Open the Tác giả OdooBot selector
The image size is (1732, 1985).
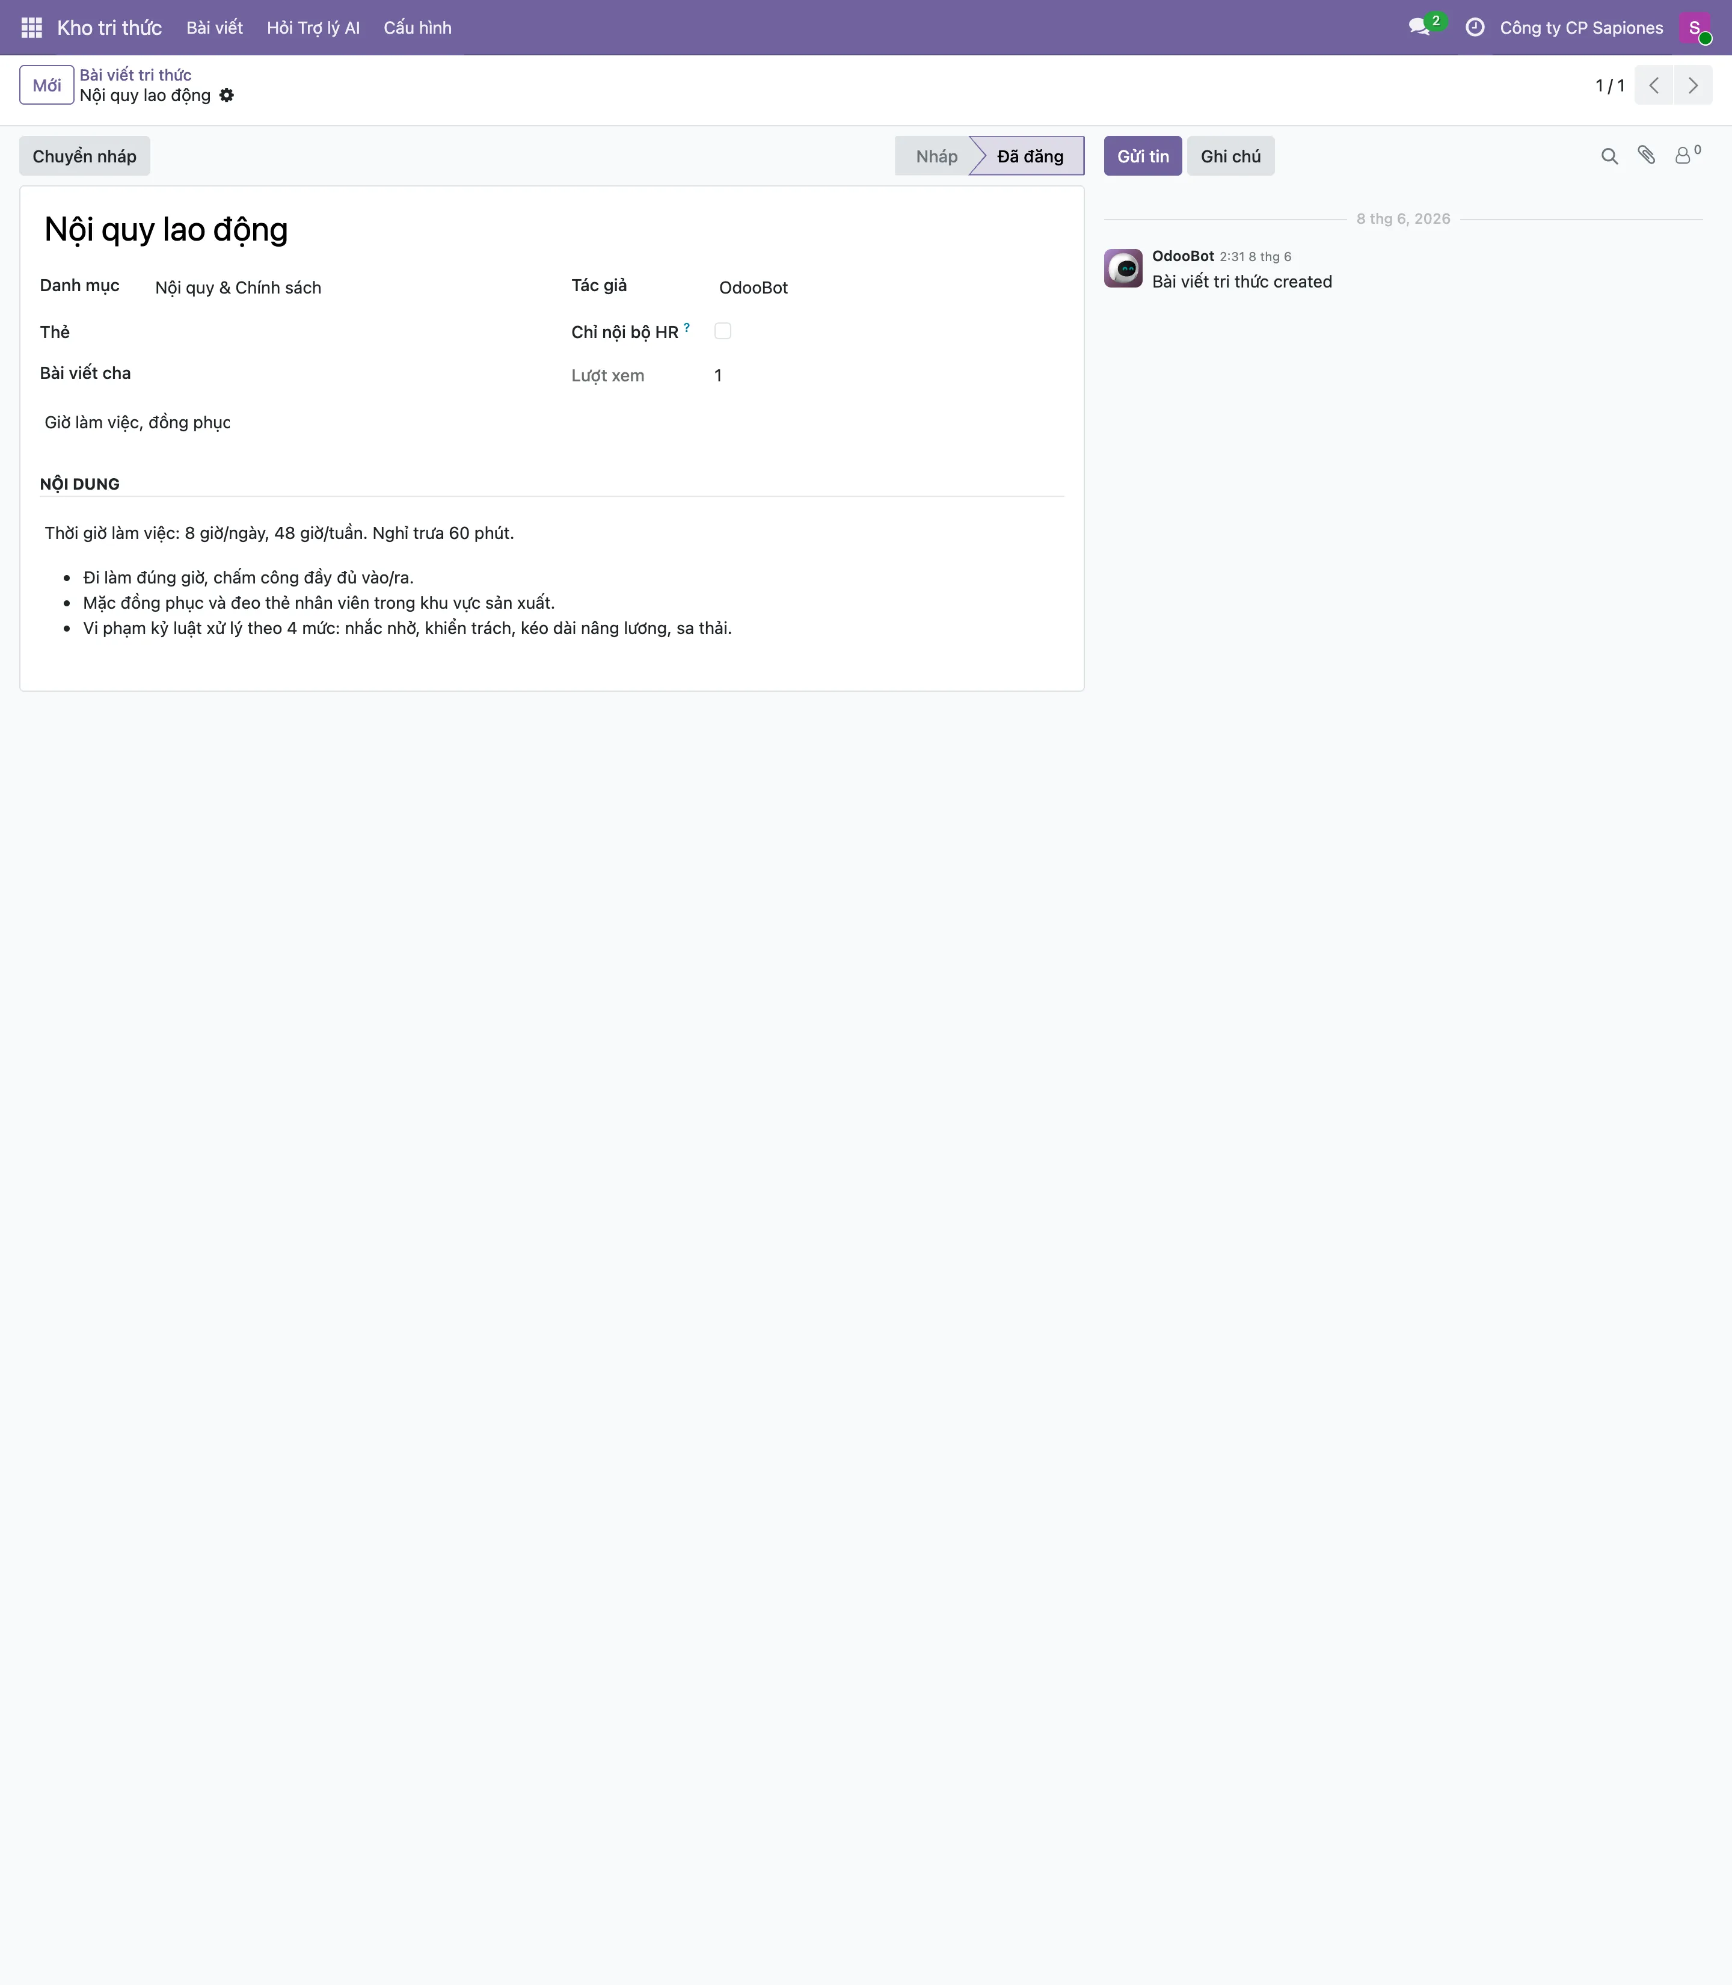(x=889, y=287)
